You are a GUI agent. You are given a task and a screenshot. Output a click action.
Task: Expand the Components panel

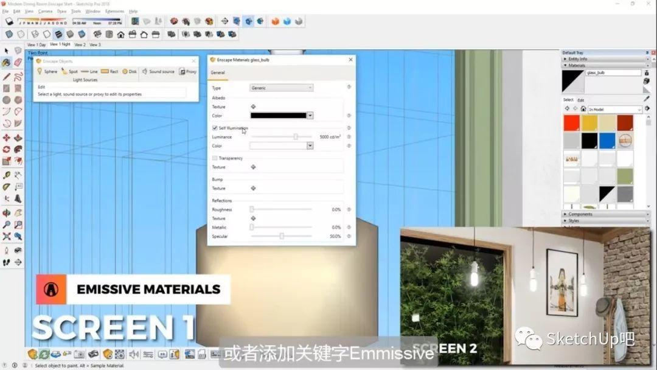605,214
